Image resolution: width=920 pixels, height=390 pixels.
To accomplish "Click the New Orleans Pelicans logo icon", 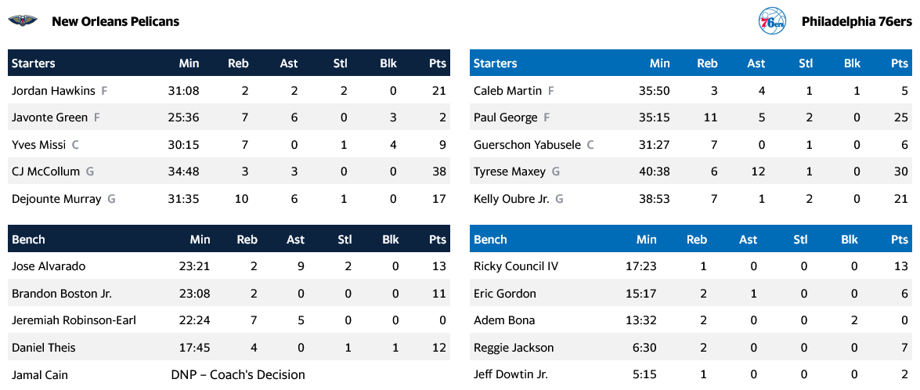I will coord(23,21).
